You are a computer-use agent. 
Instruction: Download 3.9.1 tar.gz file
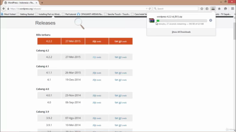tap(118, 125)
